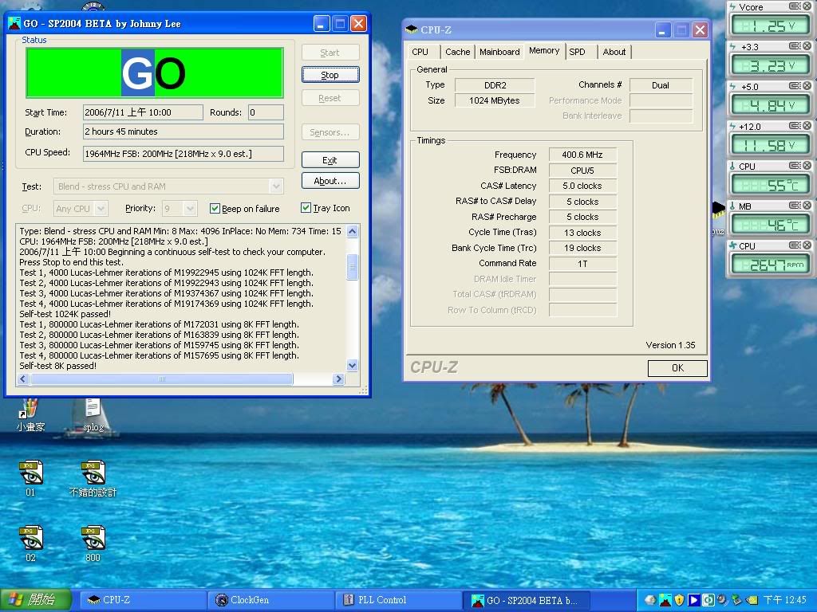Select the 不錯的設計 desktop image icon
The height and width of the screenshot is (612, 817).
click(93, 479)
